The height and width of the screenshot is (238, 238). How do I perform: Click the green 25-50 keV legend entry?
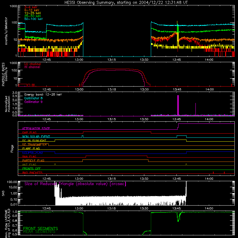[32, 16]
